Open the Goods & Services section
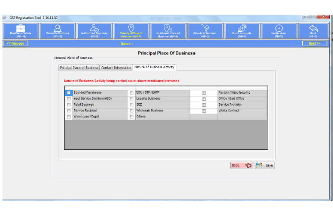Image resolution: width=333 pixels, height=209 pixels. point(205,31)
